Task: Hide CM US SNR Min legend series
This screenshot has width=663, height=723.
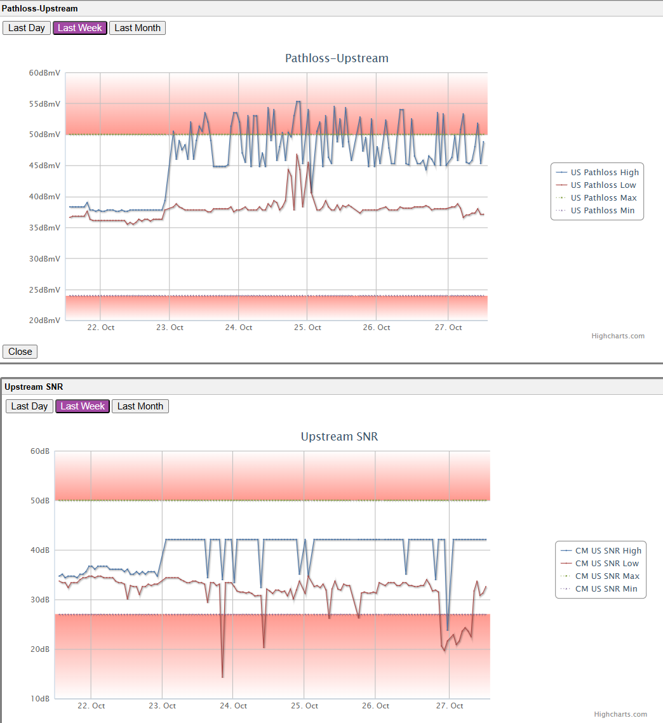Action: pyautogui.click(x=606, y=588)
